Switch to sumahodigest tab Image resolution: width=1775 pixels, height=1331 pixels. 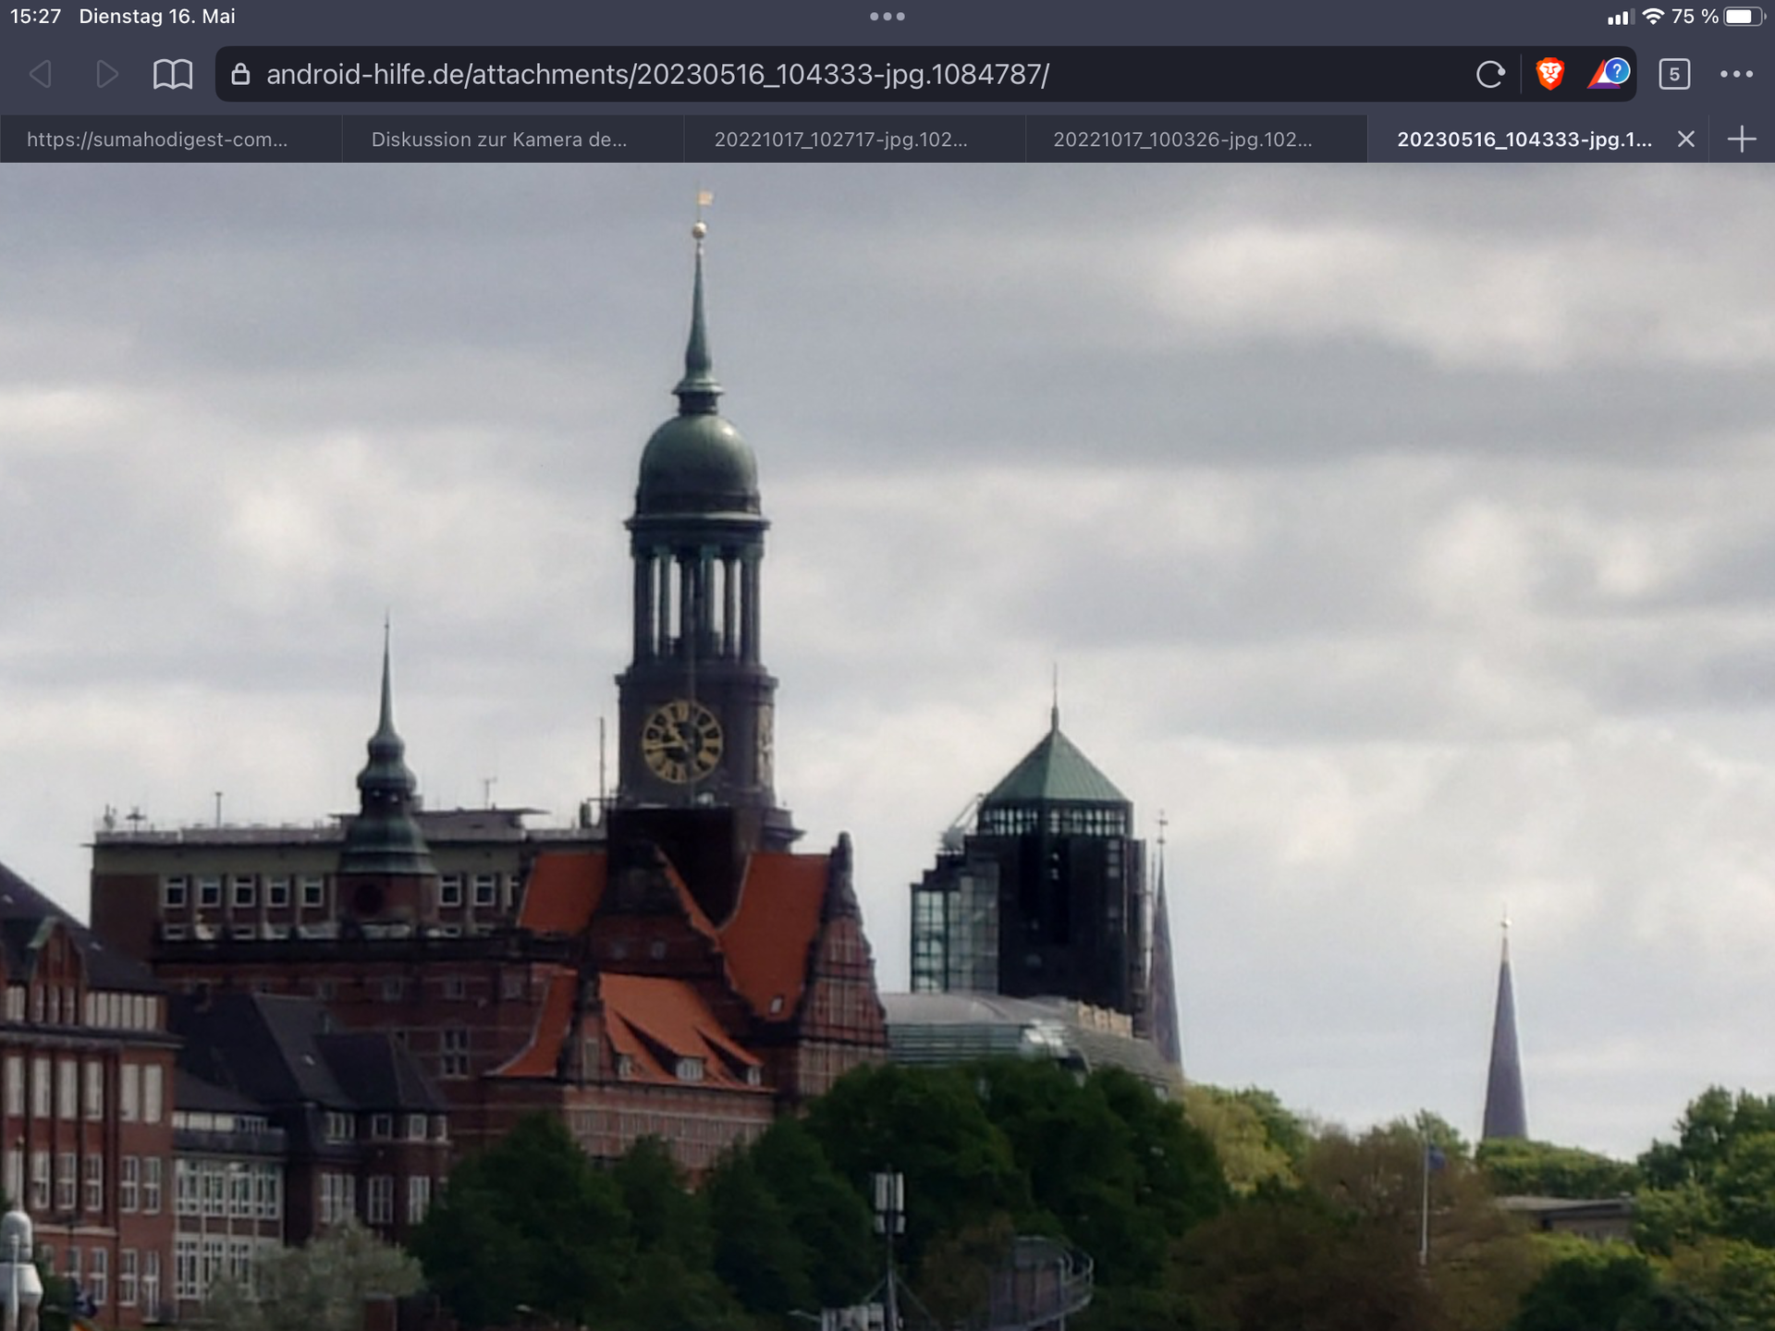point(157,140)
